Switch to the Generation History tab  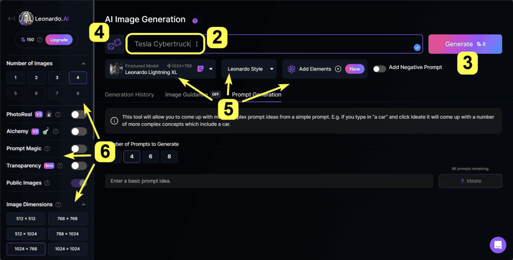[129, 95]
